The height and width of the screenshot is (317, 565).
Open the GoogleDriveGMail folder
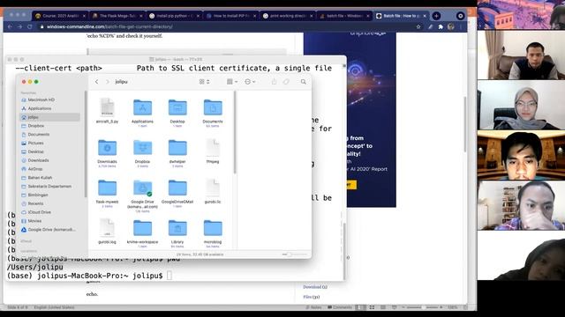tap(177, 188)
